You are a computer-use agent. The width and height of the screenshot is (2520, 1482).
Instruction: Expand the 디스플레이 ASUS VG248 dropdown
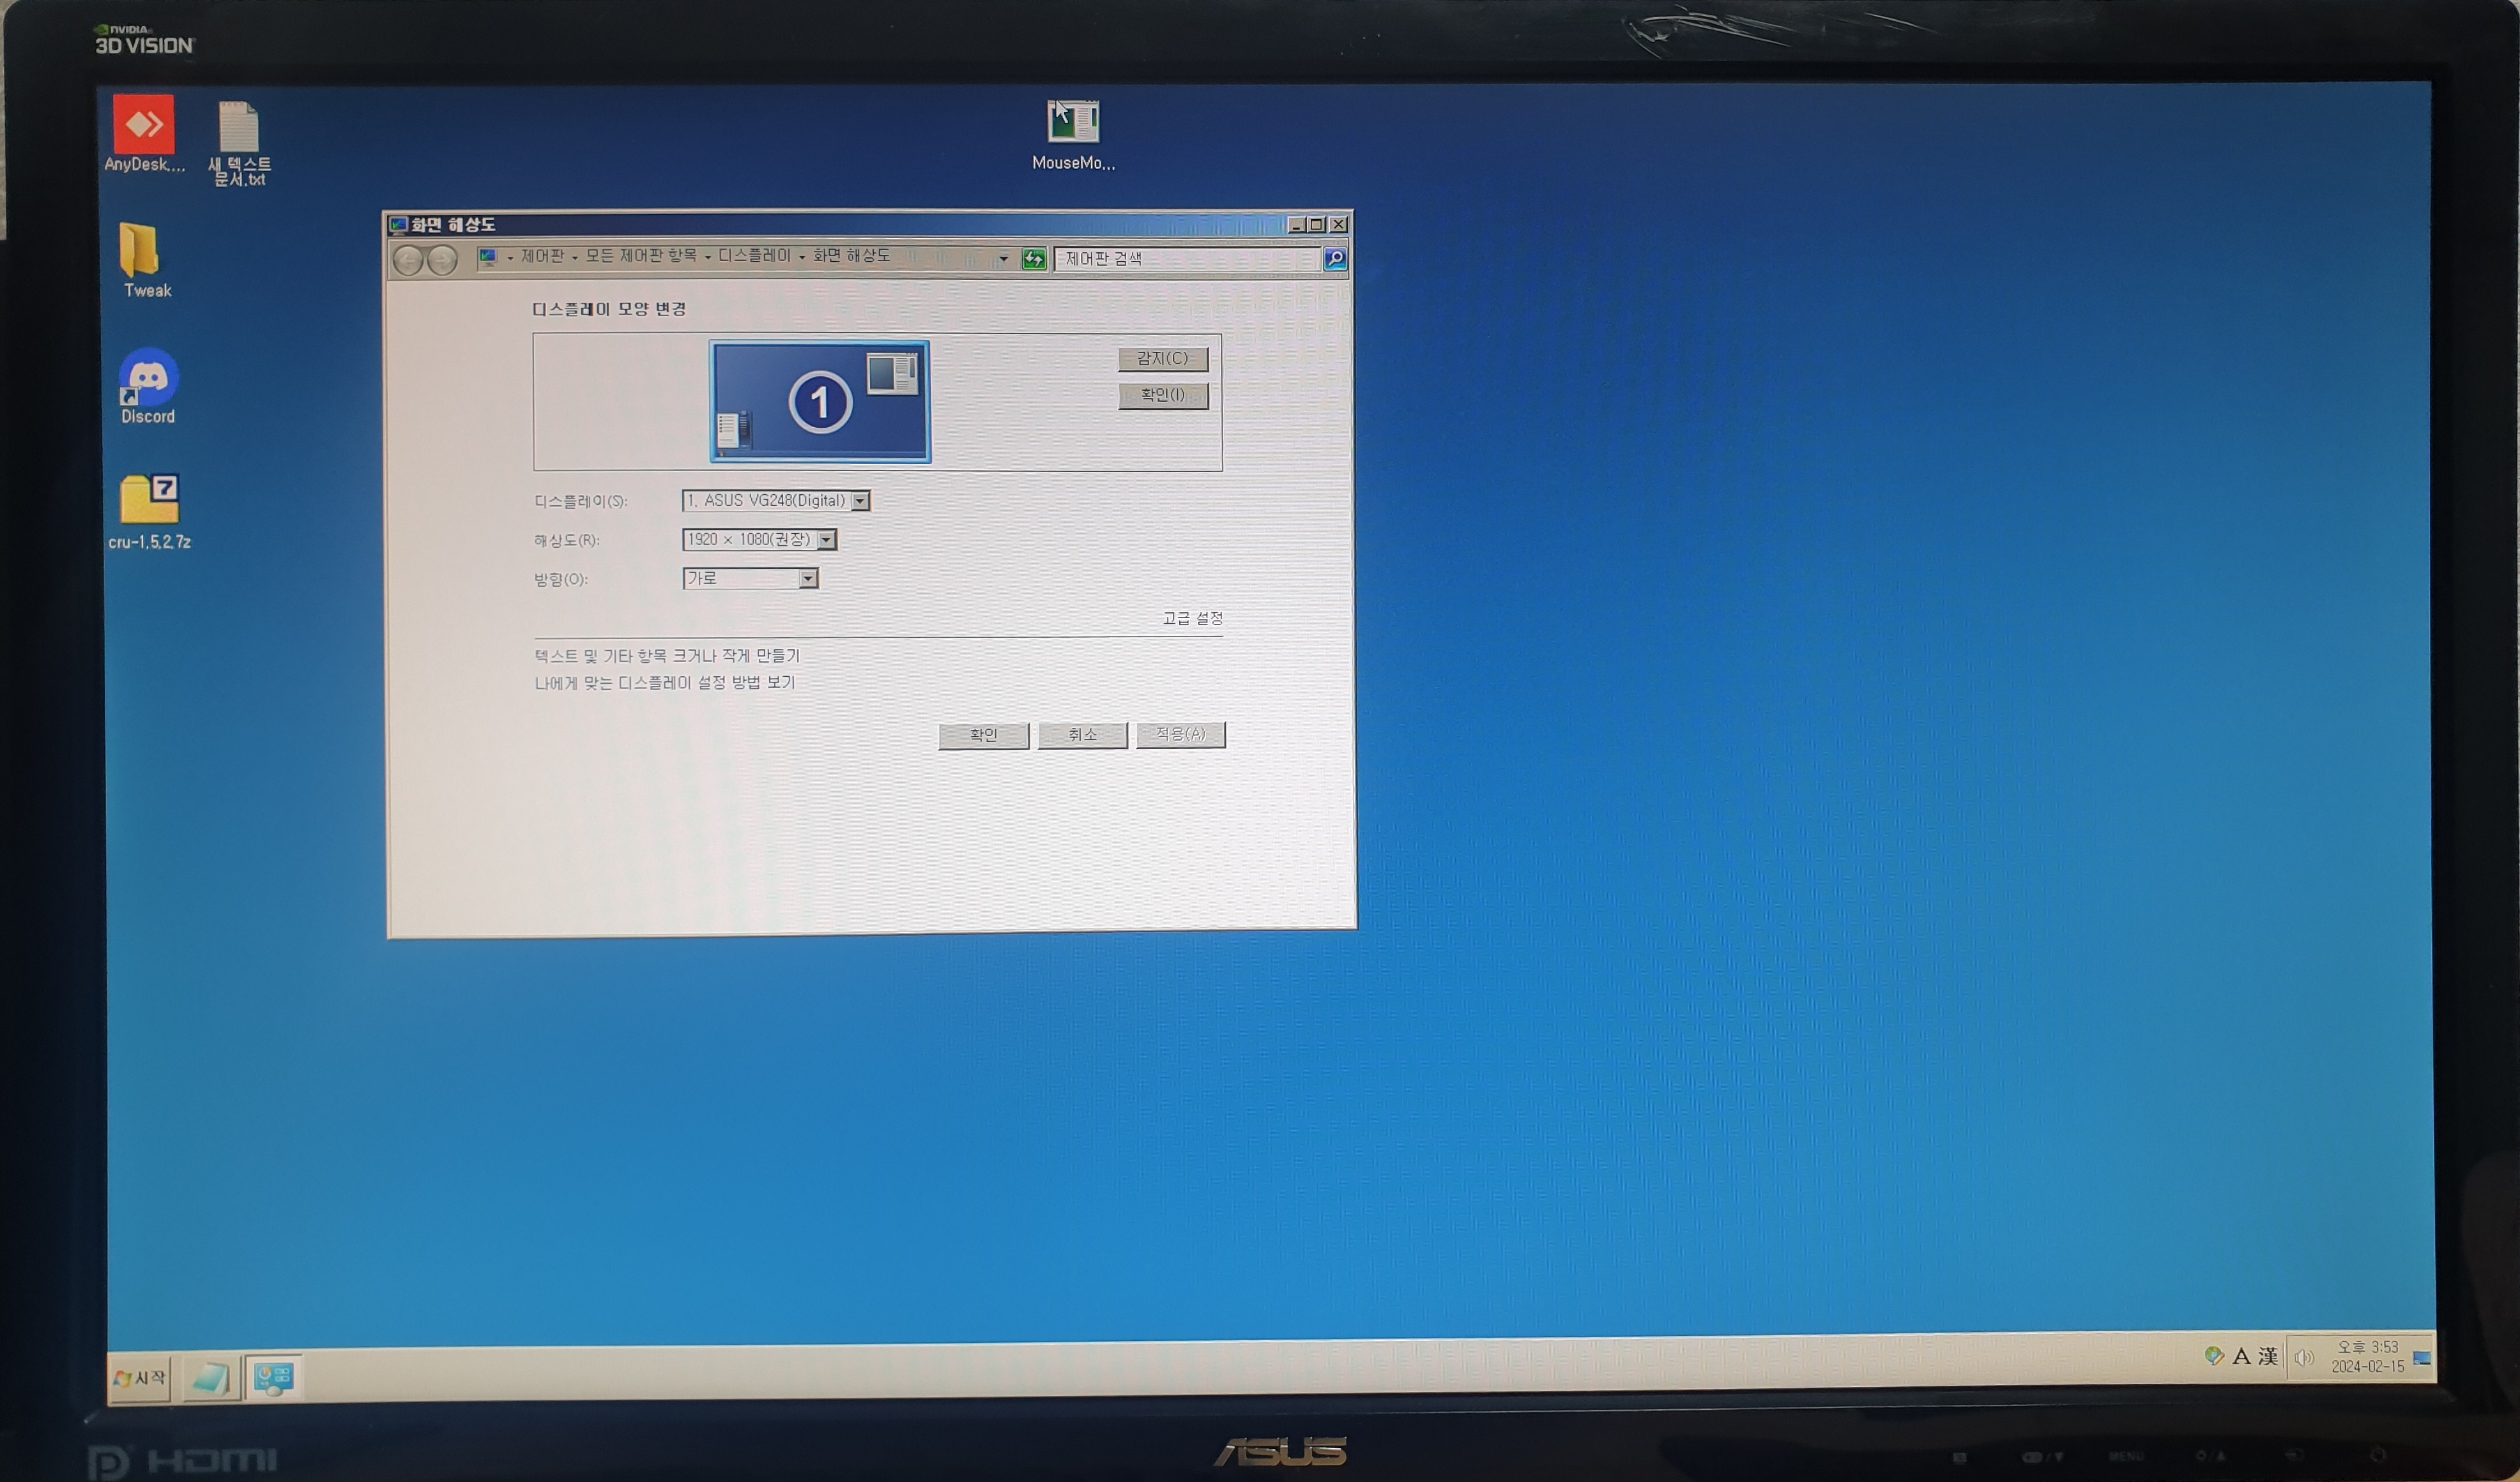click(860, 502)
